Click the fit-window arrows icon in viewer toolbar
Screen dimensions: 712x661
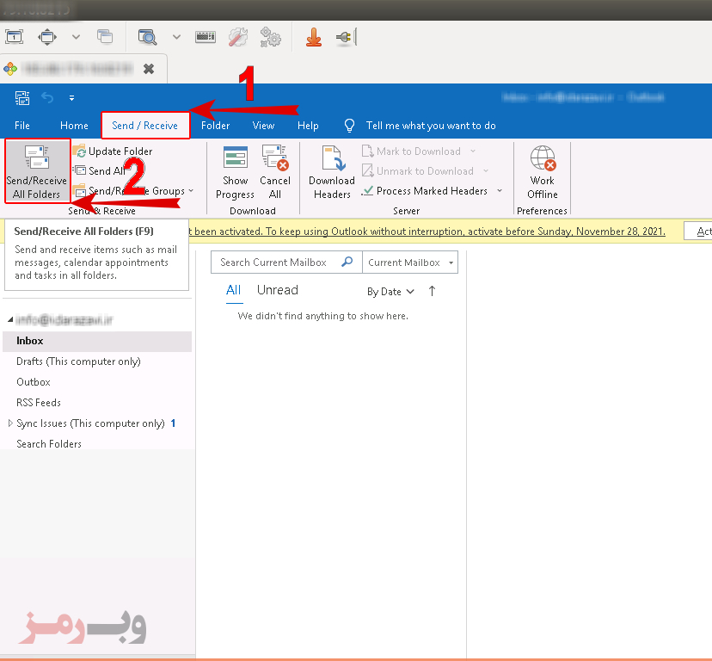tap(47, 37)
